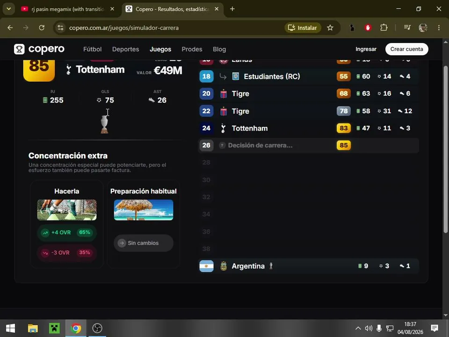Bookmark this page with the star icon
Image resolution: width=449 pixels, height=337 pixels.
(x=330, y=28)
